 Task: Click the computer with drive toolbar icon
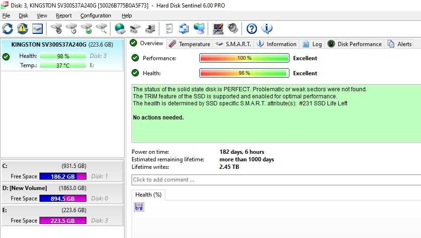(150, 29)
